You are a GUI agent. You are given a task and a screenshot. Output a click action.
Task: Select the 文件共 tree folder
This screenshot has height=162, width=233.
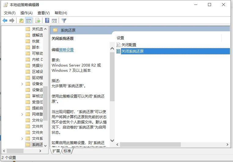(34, 126)
